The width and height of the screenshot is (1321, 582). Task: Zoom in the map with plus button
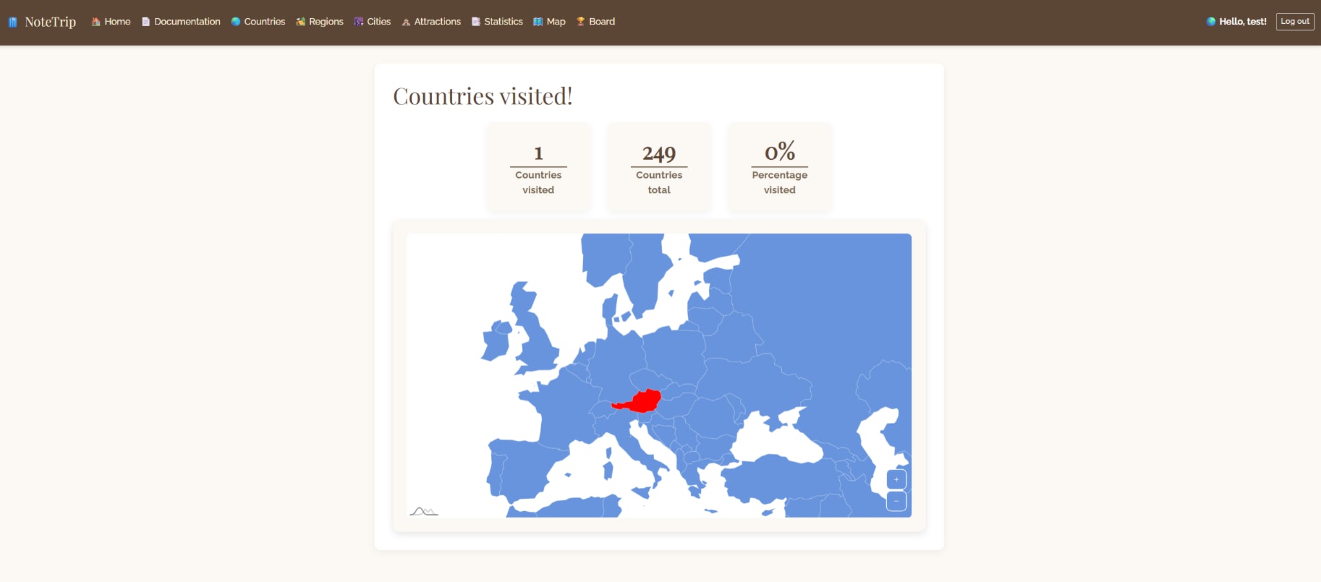pos(897,480)
